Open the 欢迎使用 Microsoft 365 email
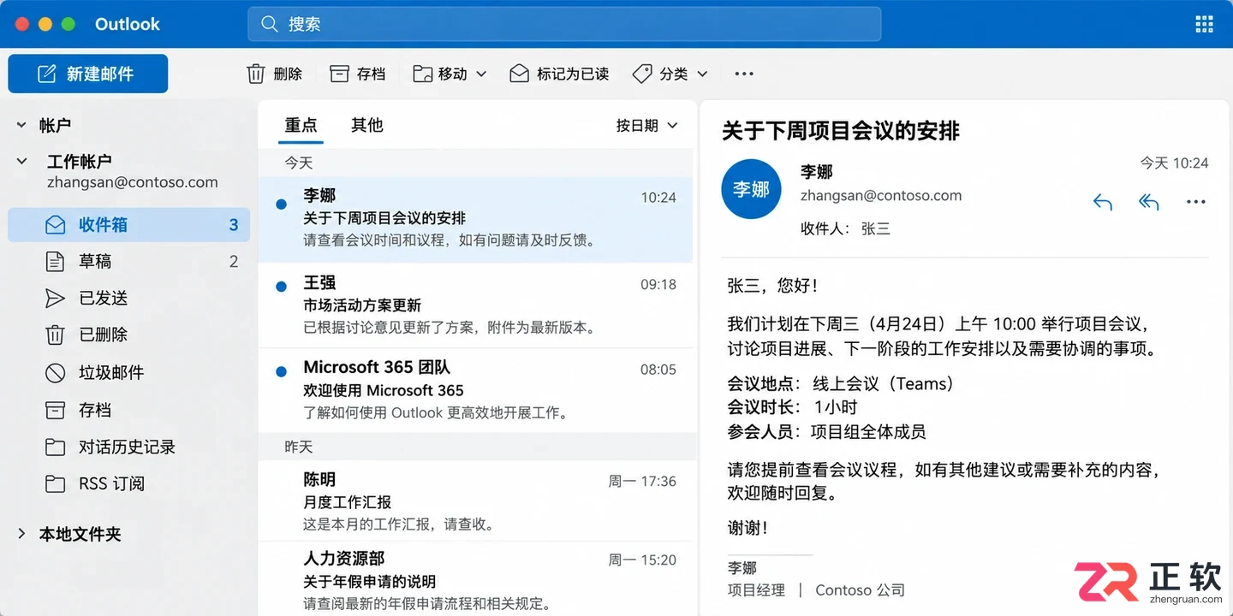 [x=475, y=390]
